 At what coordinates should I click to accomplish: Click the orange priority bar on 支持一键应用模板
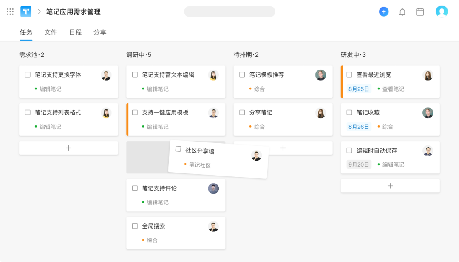(x=127, y=119)
